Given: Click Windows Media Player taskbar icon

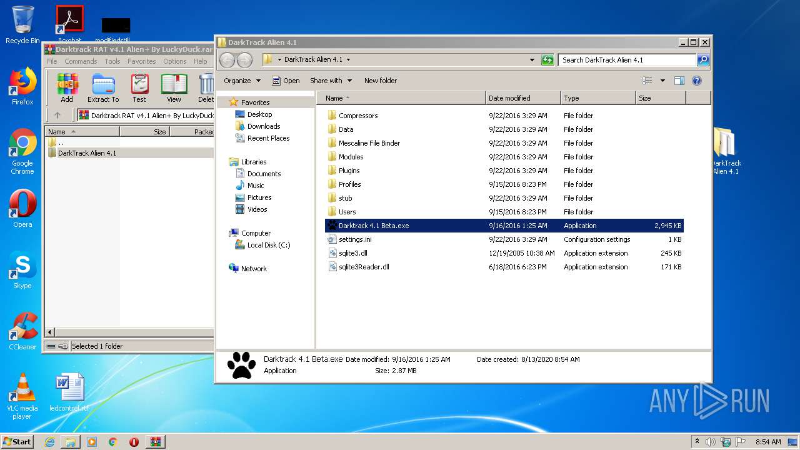Looking at the screenshot, I should [92, 442].
